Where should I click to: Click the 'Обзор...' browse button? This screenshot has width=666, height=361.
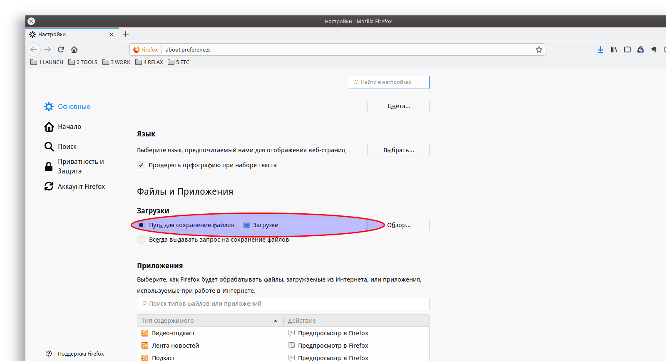tap(398, 225)
